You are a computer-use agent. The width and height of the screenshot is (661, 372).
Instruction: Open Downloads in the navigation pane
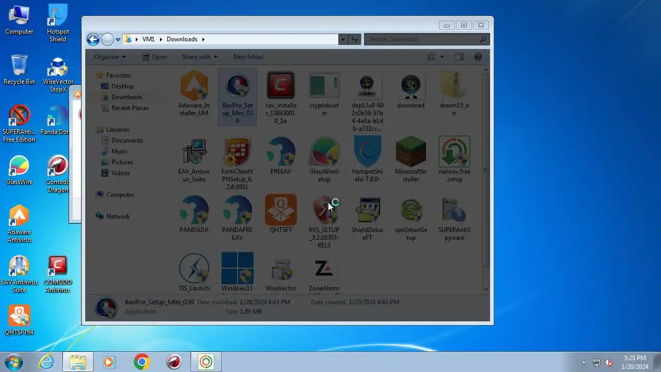(x=127, y=97)
